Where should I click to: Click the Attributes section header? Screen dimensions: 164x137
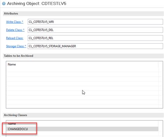click(11, 14)
